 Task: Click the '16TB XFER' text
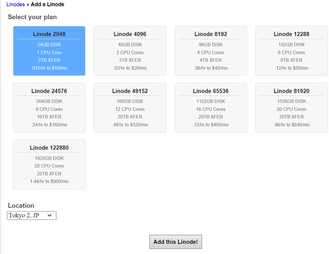[49, 117]
